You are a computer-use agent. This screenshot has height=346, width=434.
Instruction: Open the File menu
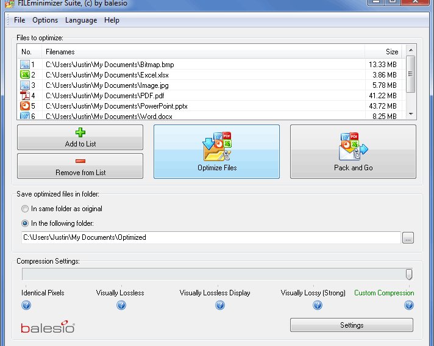(20, 20)
